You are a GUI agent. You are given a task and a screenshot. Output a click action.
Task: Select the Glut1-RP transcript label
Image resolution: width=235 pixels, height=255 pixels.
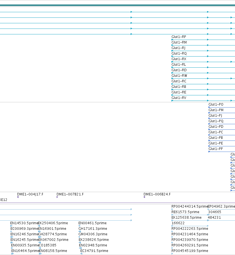point(179,37)
